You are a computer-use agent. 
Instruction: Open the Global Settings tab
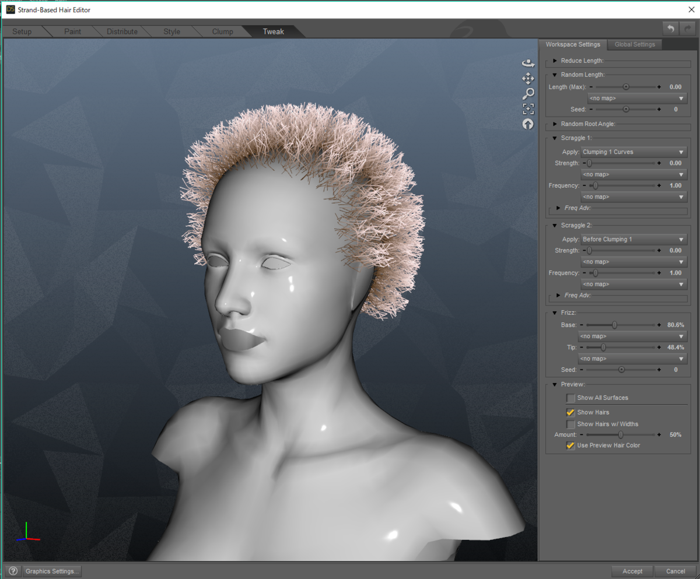635,44
